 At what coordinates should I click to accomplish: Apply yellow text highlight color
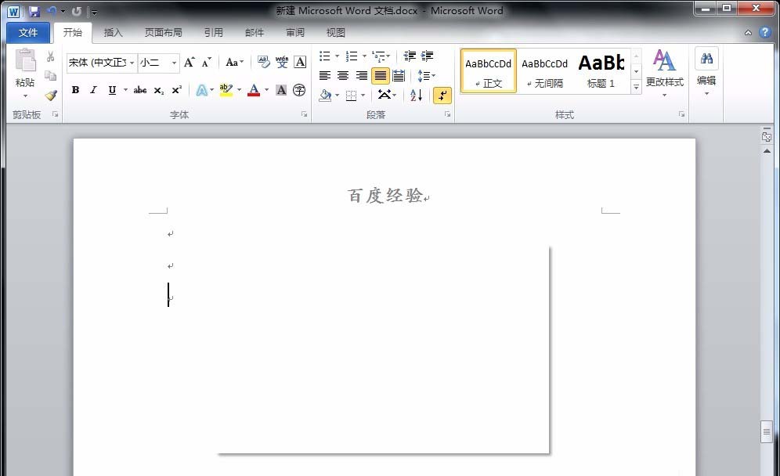[x=226, y=90]
